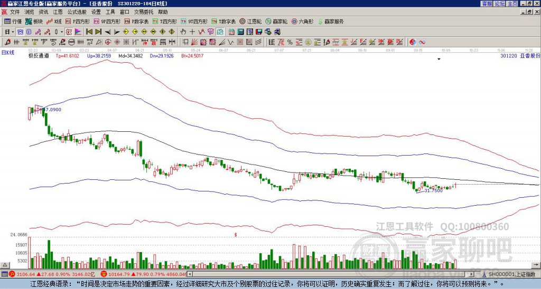Image resolution: width=541 pixels, height=289 pixels.
Task: Open the candlestick style dropdown arrow
Action: tap(62, 32)
